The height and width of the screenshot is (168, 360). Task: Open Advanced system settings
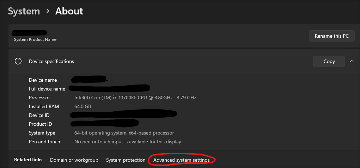(x=181, y=160)
